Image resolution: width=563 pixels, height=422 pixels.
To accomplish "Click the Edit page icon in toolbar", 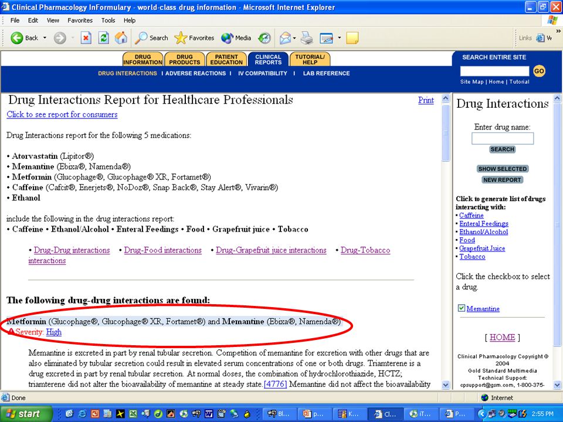I will 326,38.
